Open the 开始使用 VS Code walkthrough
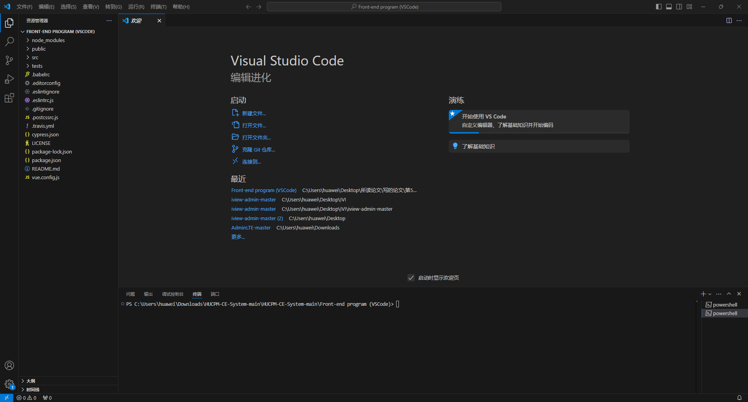The image size is (748, 402). [x=539, y=122]
